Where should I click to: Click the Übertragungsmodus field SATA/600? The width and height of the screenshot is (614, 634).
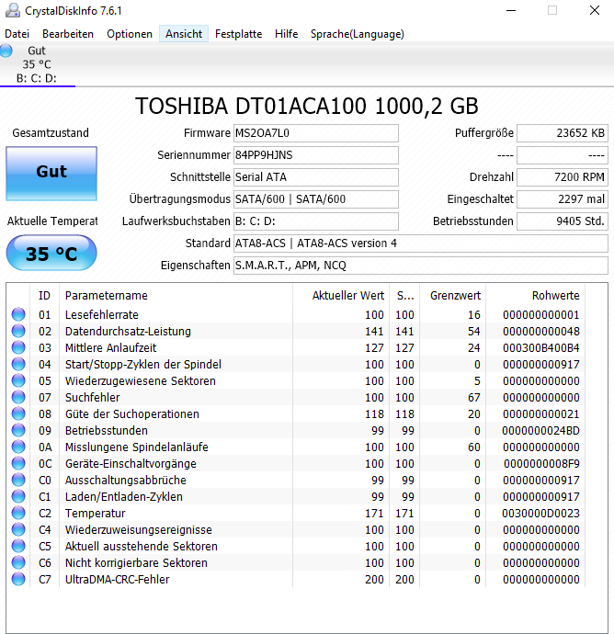pos(316,199)
